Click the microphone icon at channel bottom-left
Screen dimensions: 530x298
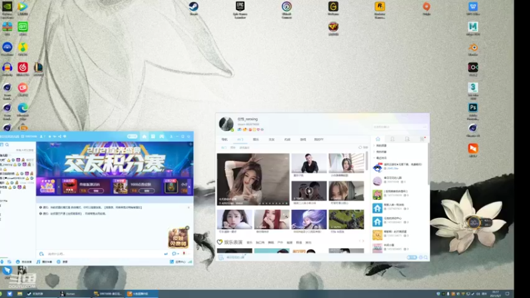coord(2,262)
